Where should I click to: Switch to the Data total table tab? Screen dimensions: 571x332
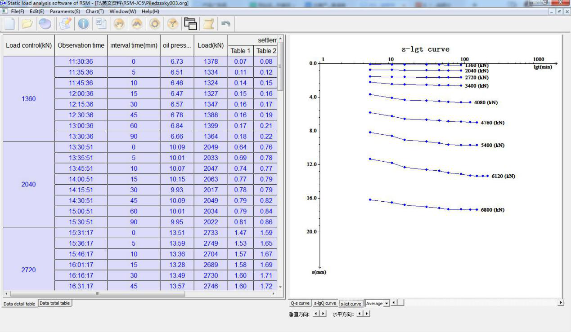[x=54, y=303]
